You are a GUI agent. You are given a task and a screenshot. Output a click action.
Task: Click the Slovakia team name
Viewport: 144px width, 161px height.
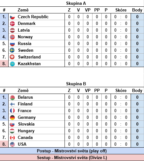pyautogui.click(x=26, y=124)
